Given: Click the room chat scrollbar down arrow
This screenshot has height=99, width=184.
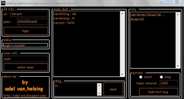Looking at the screenshot, I should pyautogui.click(x=122, y=74).
